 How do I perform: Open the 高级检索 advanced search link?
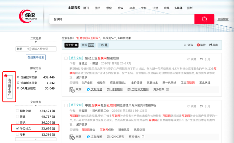point(223,19)
